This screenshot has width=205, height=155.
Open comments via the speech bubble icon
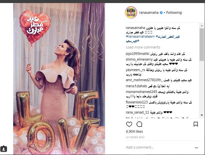(139, 124)
